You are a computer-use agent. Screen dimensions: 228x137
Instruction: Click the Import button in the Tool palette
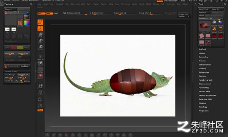click(x=204, y=13)
